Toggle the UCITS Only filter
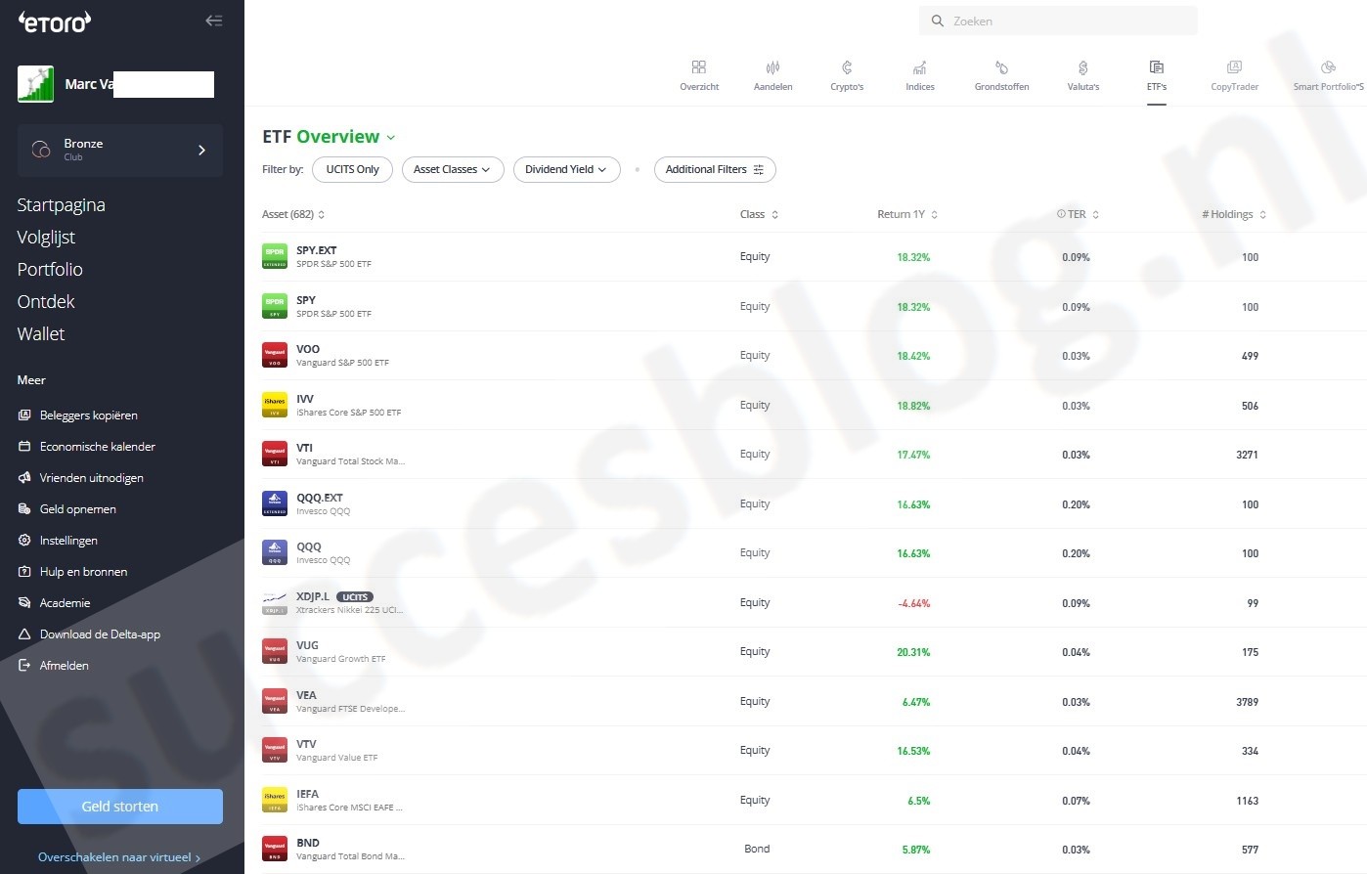 click(x=352, y=169)
